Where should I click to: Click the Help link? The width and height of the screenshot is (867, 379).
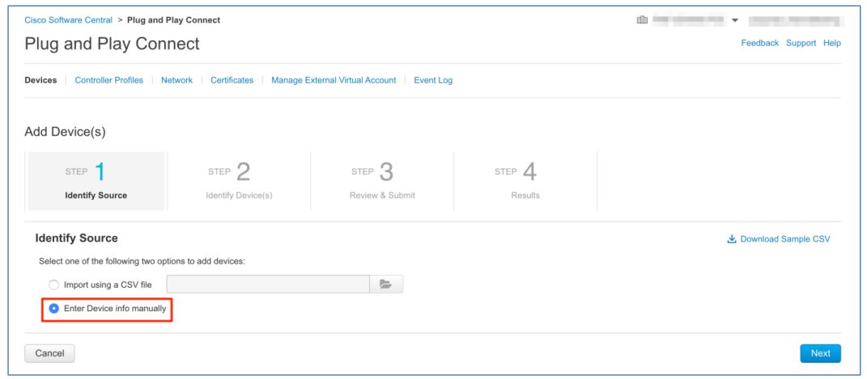(x=832, y=43)
